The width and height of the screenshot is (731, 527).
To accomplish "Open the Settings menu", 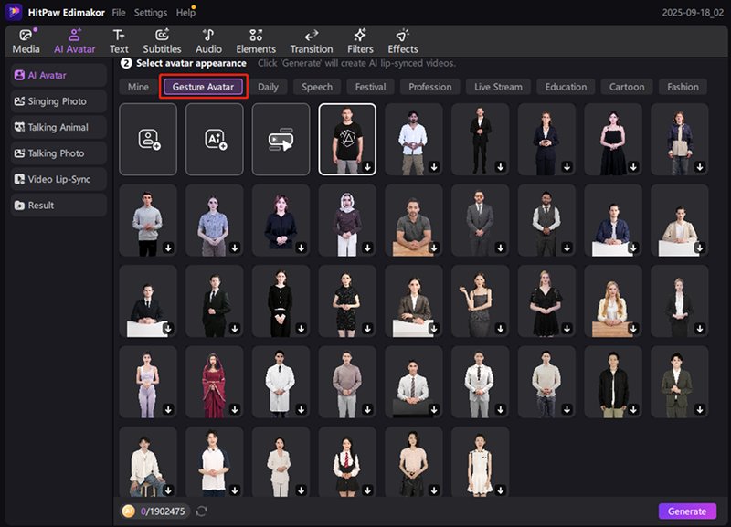I will click(x=151, y=13).
